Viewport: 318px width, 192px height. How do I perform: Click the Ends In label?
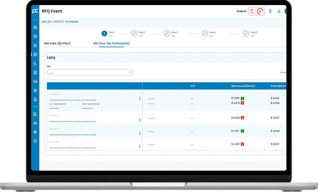[242, 11]
